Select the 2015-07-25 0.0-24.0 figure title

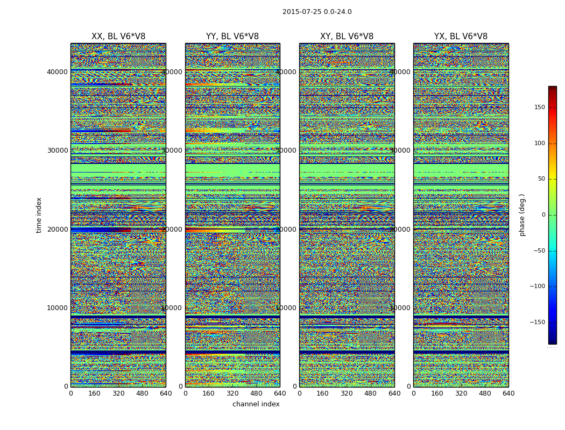pos(317,12)
